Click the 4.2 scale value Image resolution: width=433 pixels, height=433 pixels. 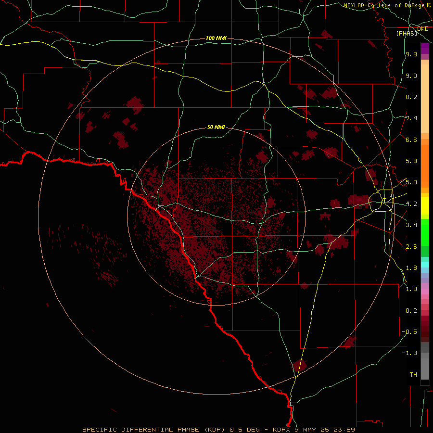click(411, 204)
